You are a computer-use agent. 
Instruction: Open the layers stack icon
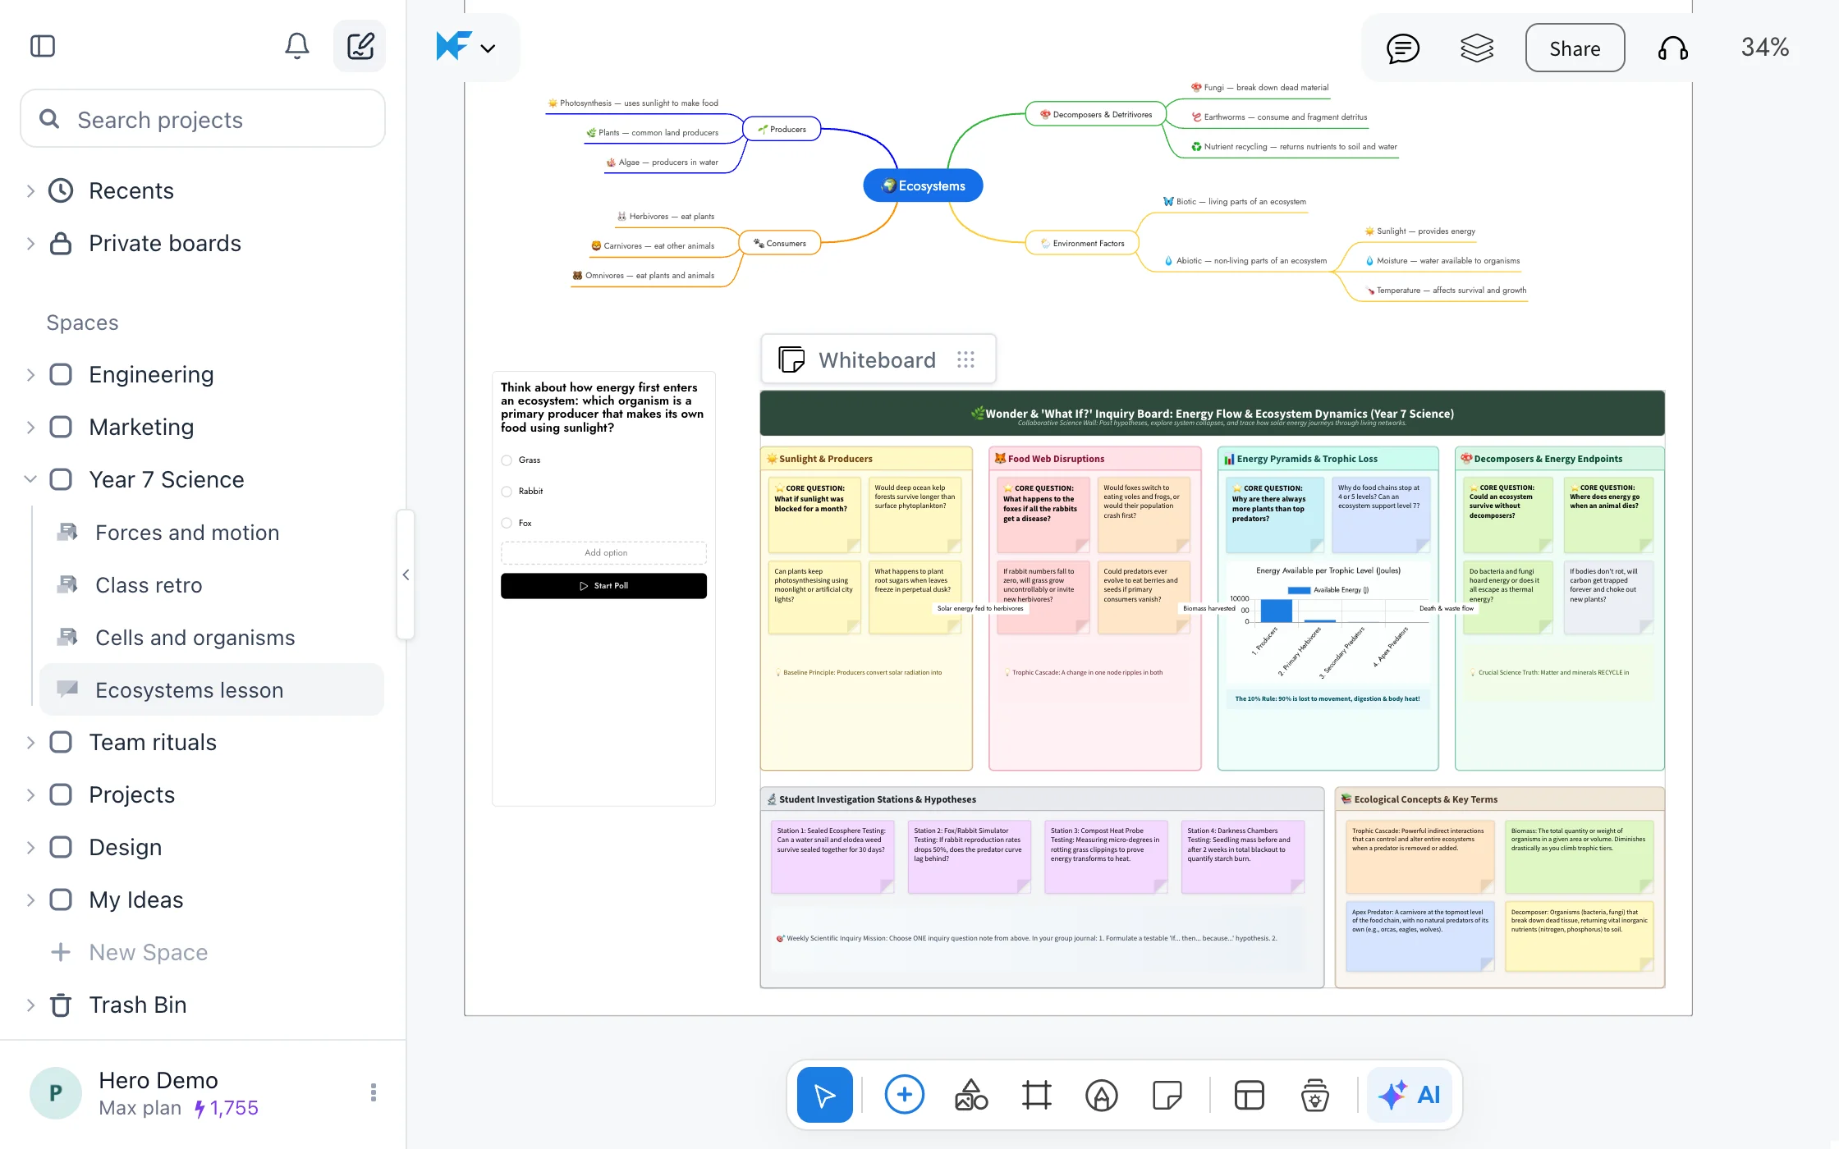1476,48
